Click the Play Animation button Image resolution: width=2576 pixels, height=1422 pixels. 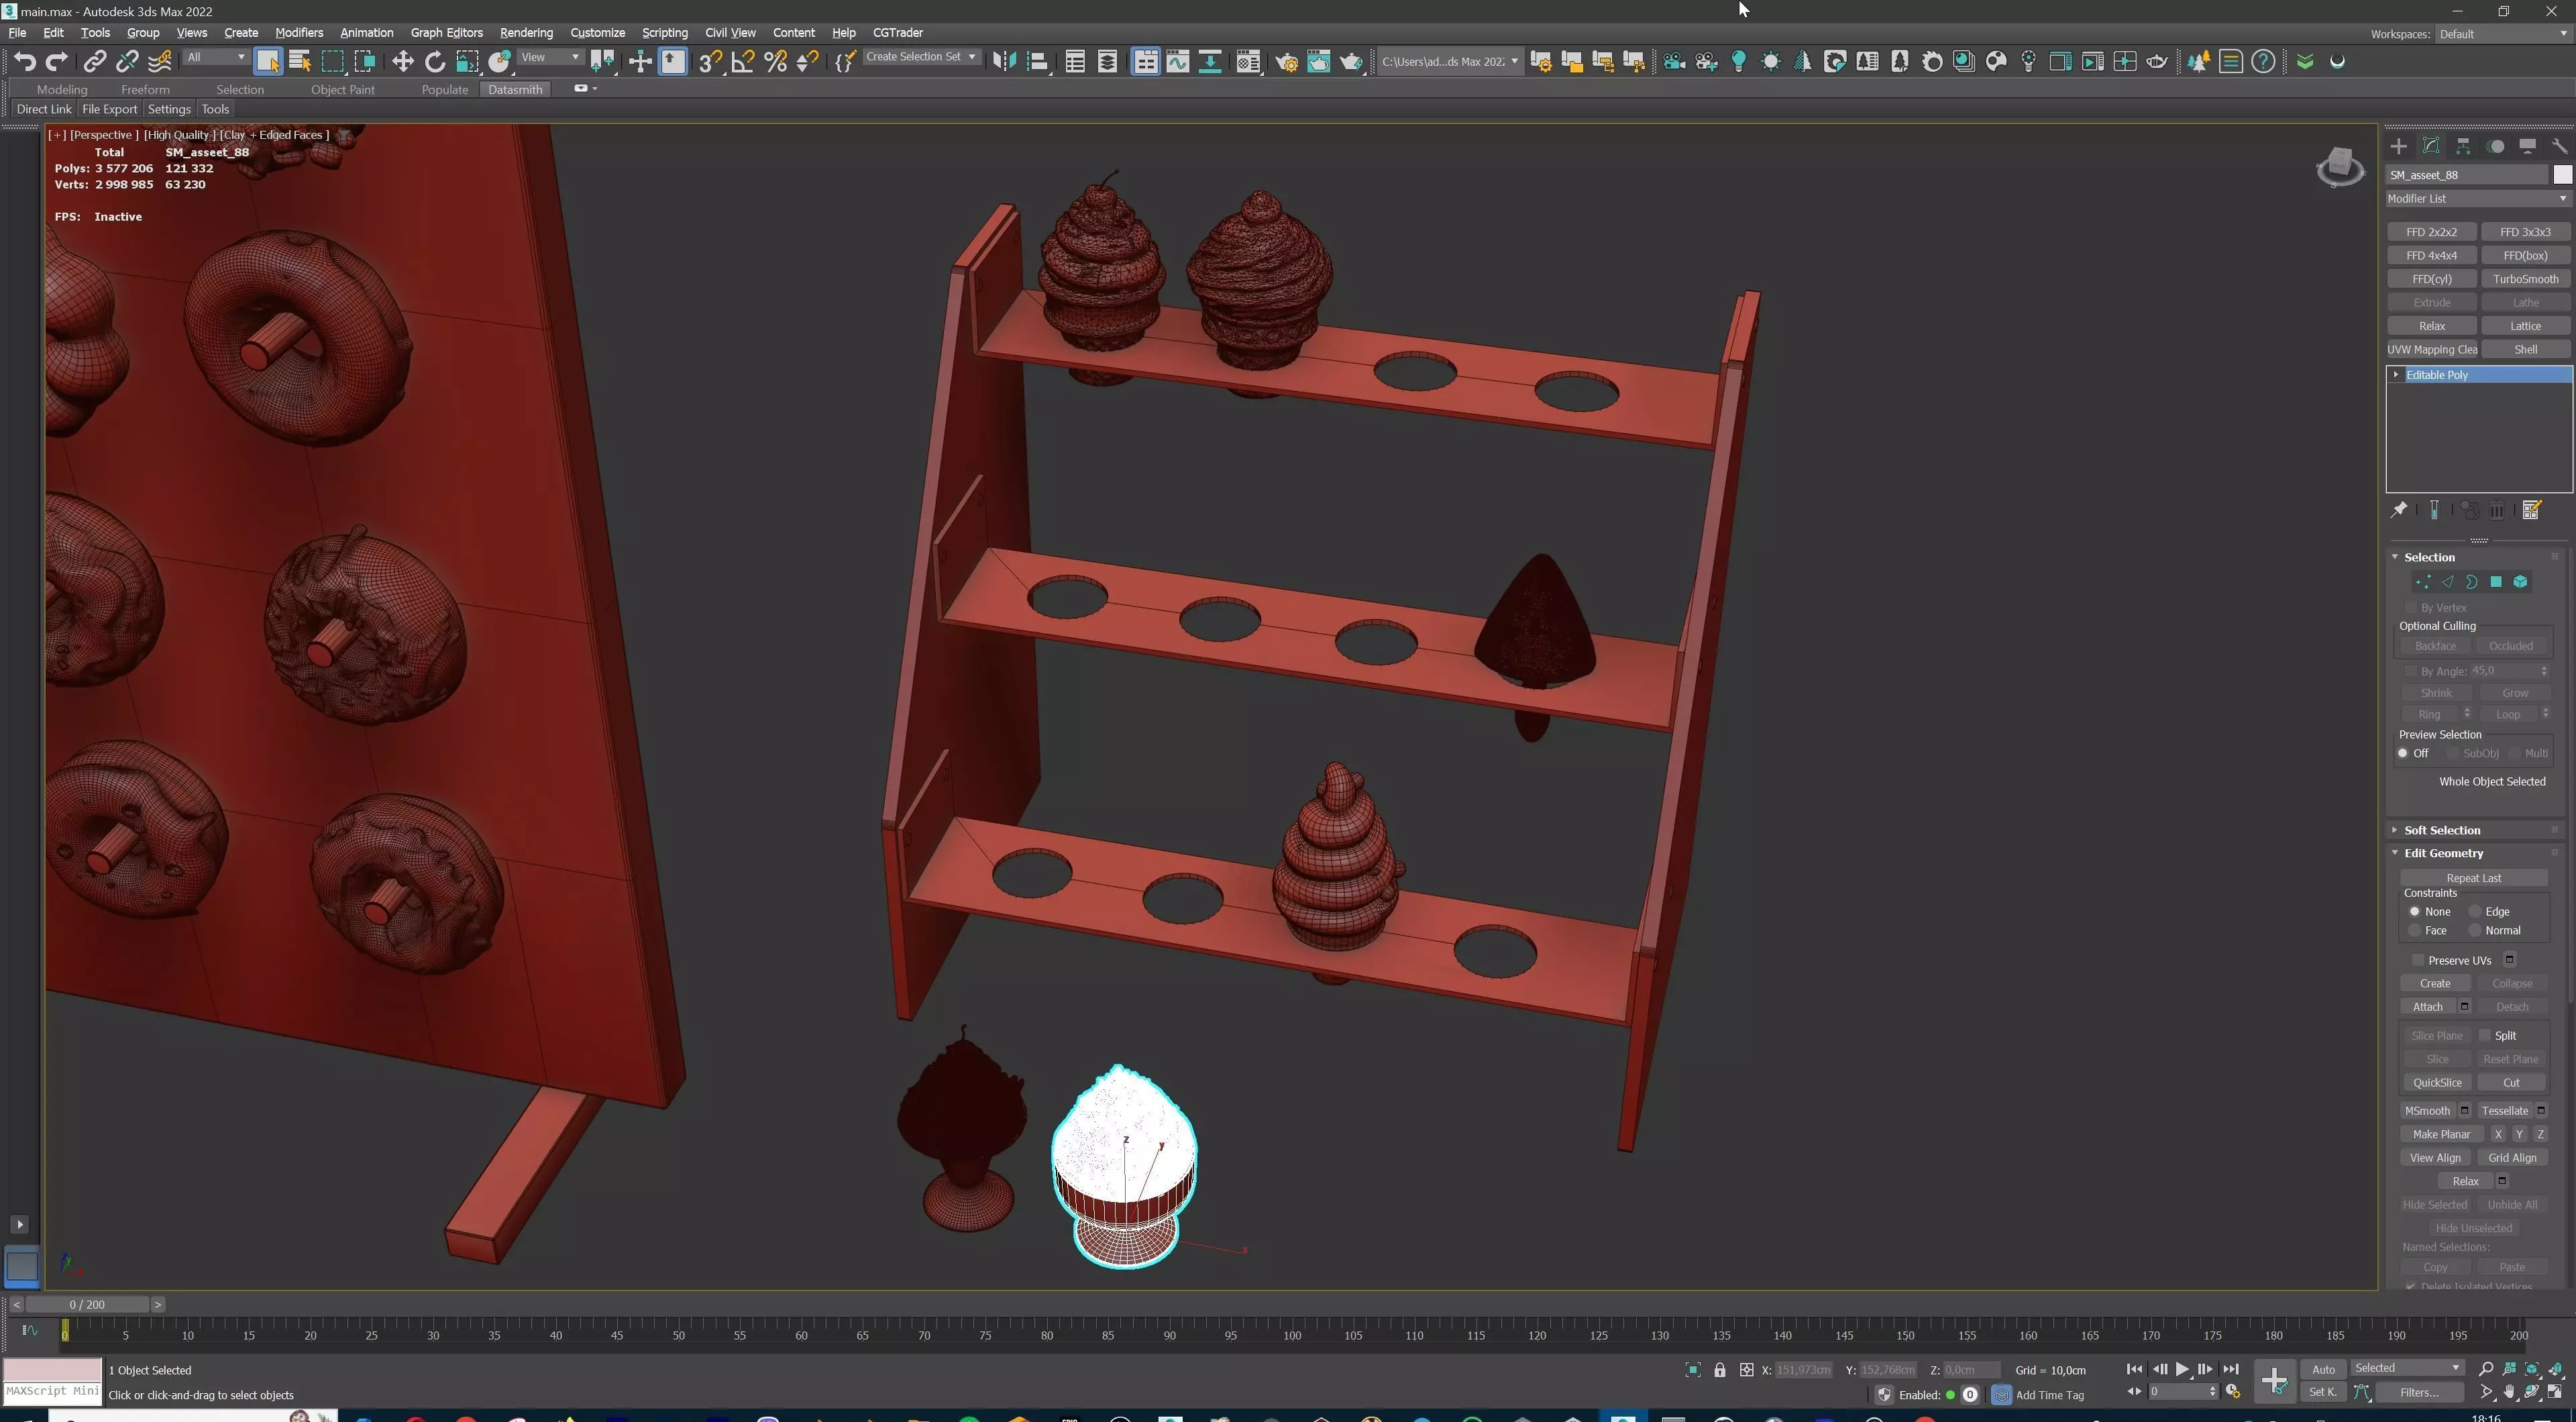tap(2182, 1369)
